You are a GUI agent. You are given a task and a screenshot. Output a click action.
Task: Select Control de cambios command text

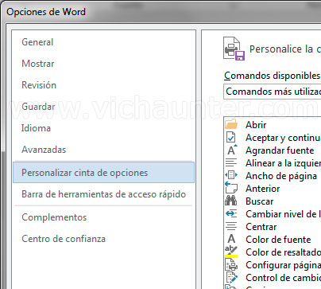pyautogui.click(x=283, y=278)
